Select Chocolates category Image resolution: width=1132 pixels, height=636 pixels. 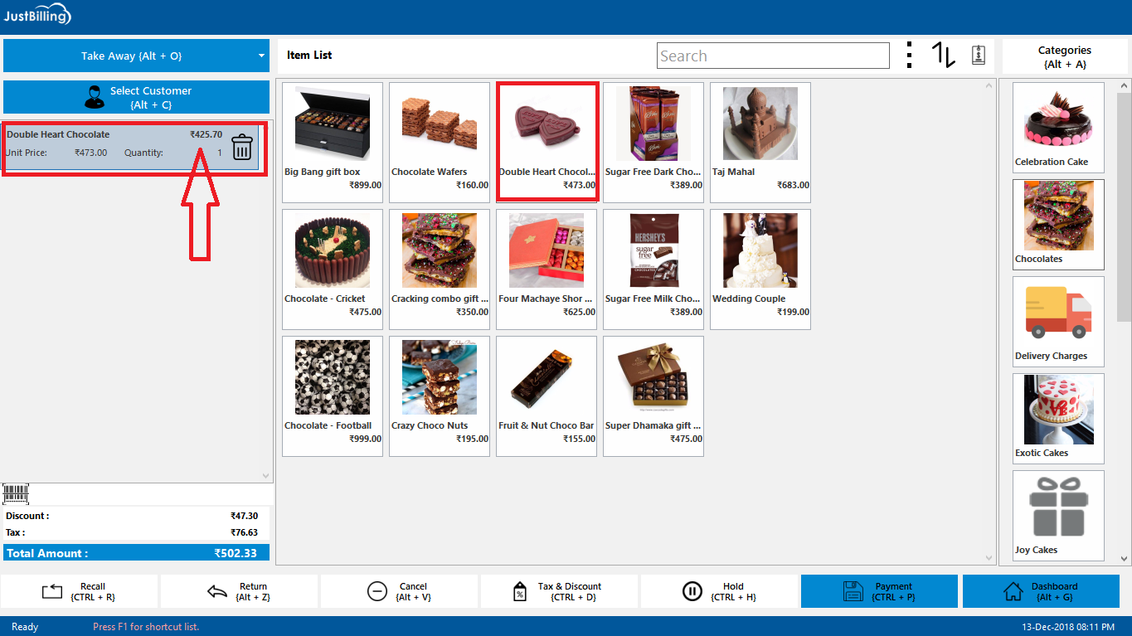[1058, 225]
